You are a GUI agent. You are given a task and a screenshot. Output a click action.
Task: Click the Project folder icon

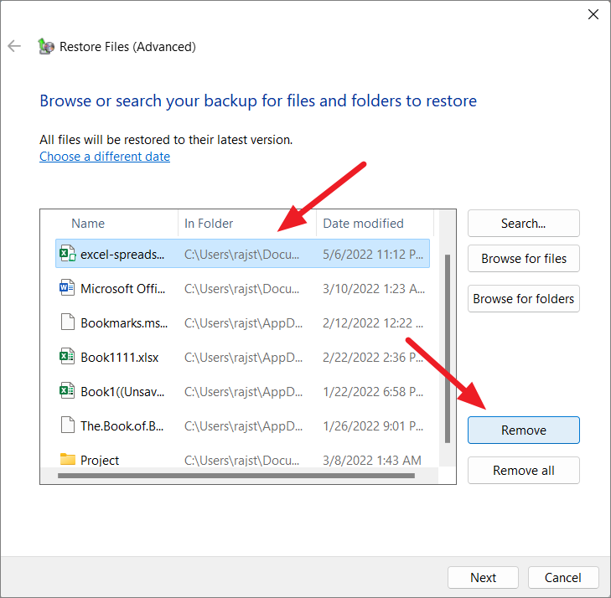[x=68, y=460]
